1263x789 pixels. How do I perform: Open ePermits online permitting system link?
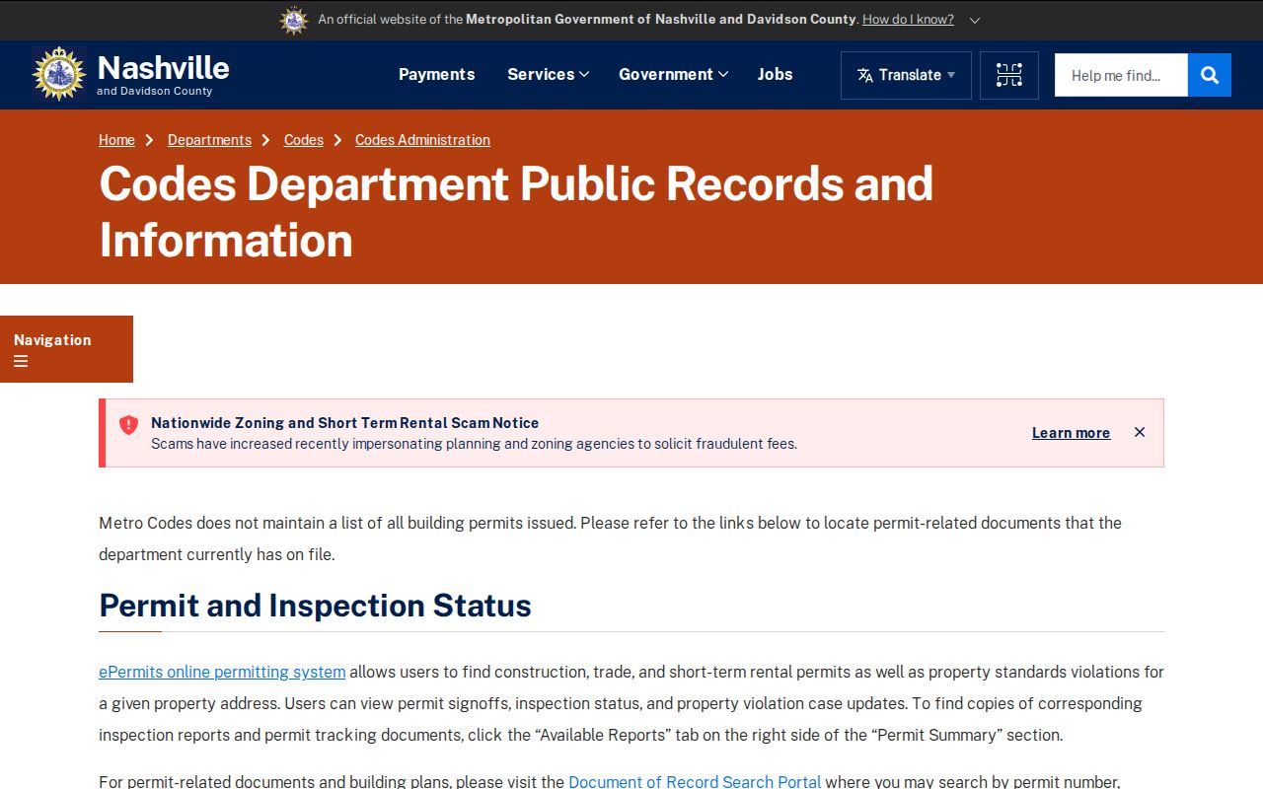(x=222, y=673)
